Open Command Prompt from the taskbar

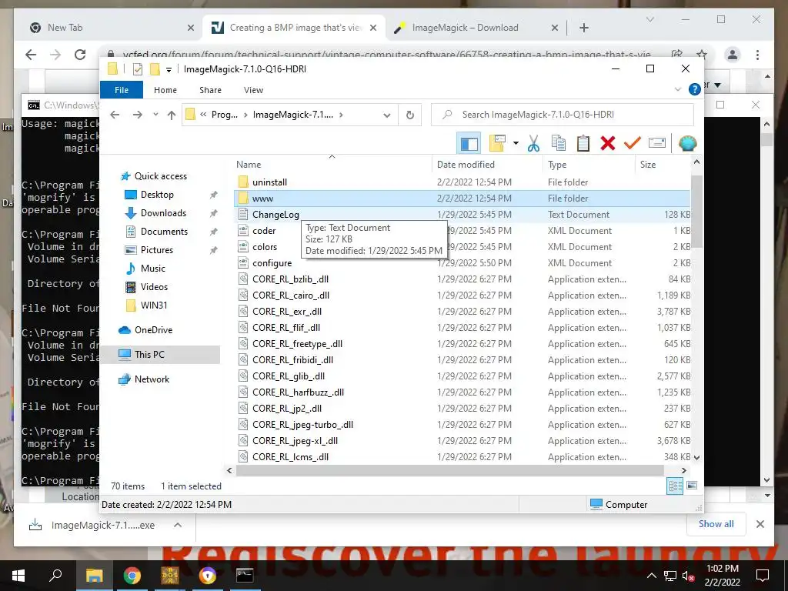click(x=245, y=576)
